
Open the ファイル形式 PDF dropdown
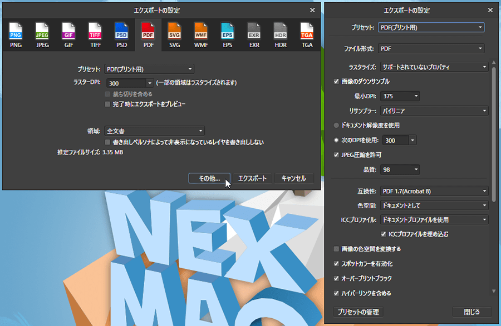pyautogui.click(x=431, y=48)
